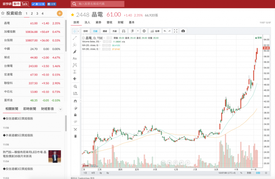Activate the zoom-in magnifier tool
The height and width of the screenshot is (179, 275).
[x=75, y=86]
